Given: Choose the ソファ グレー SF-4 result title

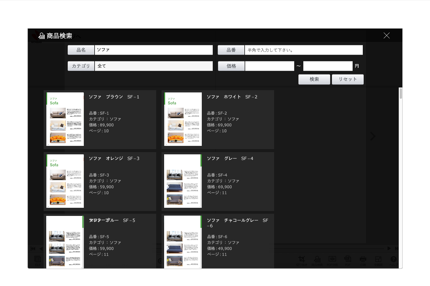Looking at the screenshot, I should [x=230, y=158].
